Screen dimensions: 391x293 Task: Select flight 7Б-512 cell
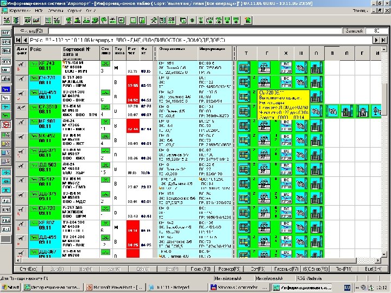[x=45, y=183]
